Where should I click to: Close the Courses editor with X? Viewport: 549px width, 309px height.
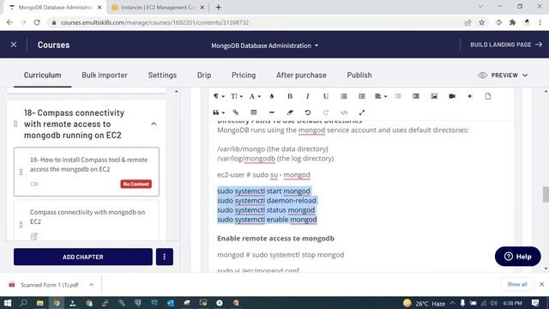coord(14,45)
